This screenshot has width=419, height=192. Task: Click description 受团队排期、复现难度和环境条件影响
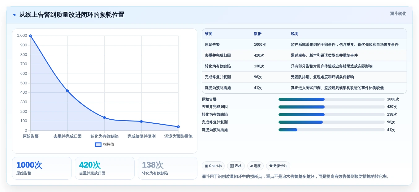click(322, 77)
